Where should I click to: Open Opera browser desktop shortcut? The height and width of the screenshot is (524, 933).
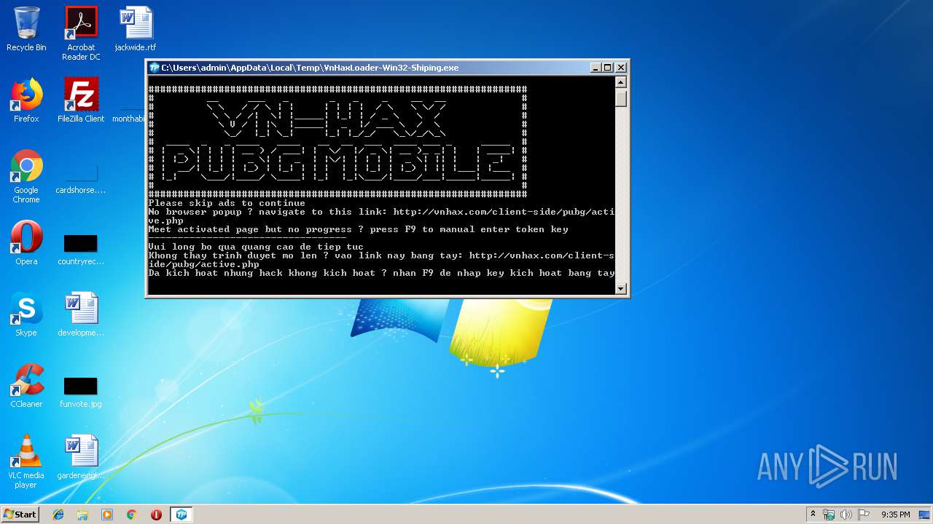click(x=26, y=243)
